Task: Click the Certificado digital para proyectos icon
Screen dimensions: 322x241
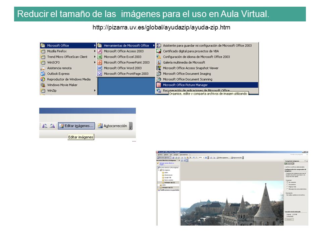Action: pyautogui.click(x=159, y=51)
